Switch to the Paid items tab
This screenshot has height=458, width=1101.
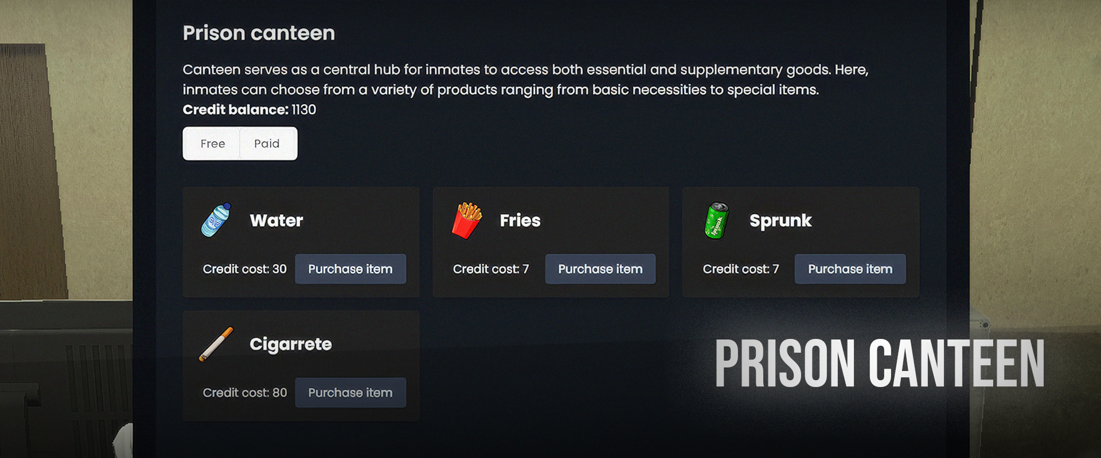click(267, 144)
